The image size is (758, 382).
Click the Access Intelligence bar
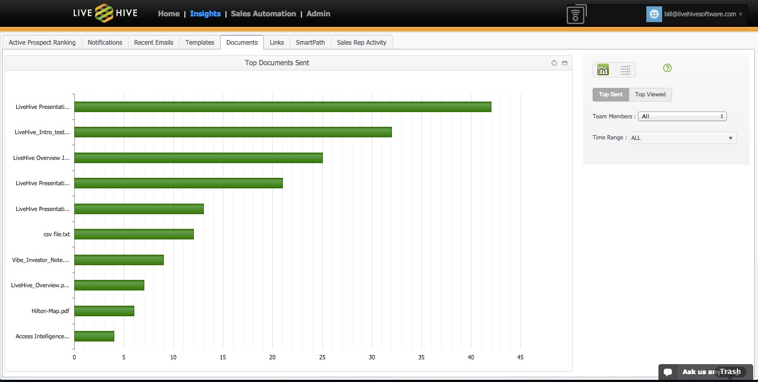pyautogui.click(x=94, y=336)
